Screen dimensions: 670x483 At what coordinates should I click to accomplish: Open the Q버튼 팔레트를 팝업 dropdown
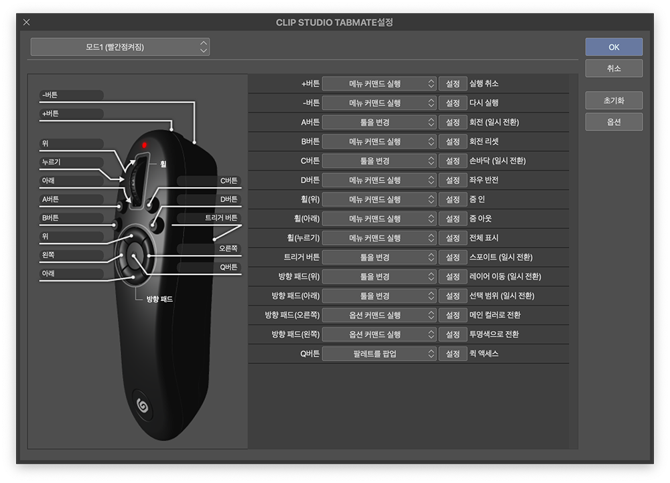(380, 354)
